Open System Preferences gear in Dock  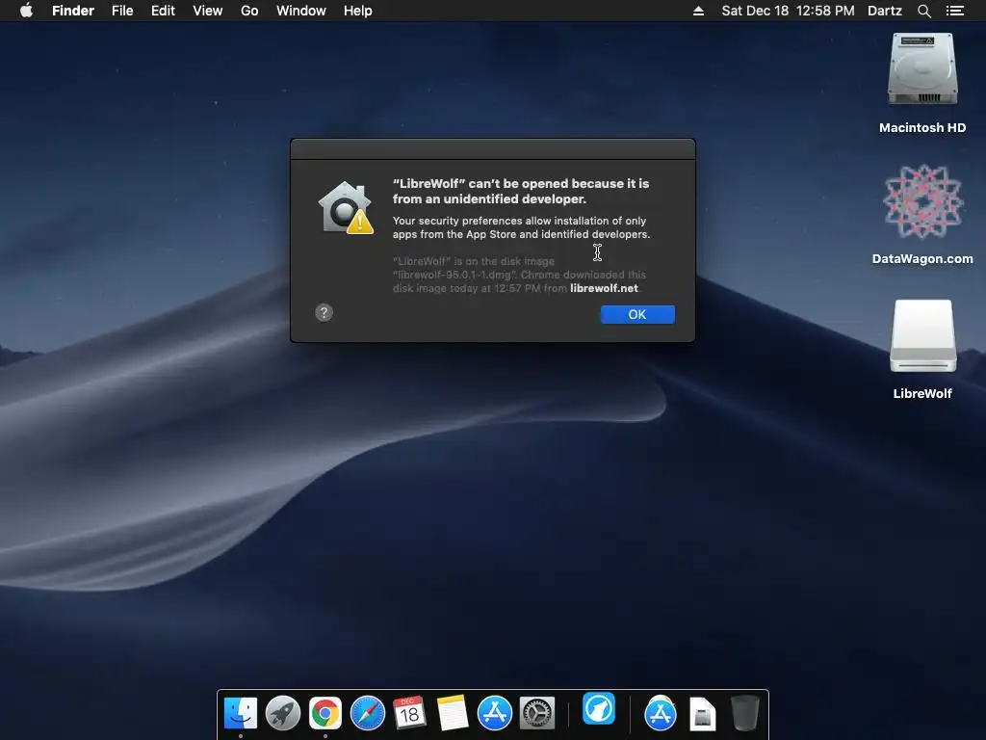point(537,714)
